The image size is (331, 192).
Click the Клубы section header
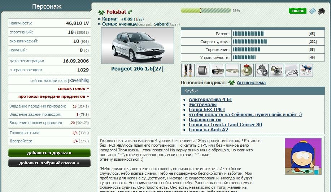point(253,91)
